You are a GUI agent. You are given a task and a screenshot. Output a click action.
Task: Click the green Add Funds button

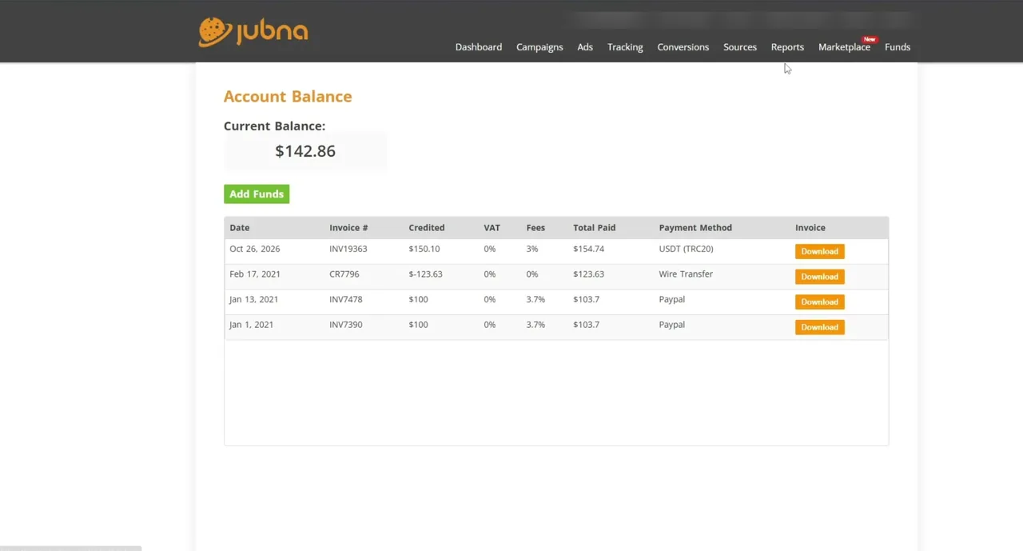257,194
